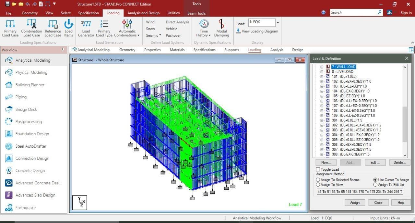Click View Loading Diagram
Screen dimensions: 415x223
coord(257,31)
